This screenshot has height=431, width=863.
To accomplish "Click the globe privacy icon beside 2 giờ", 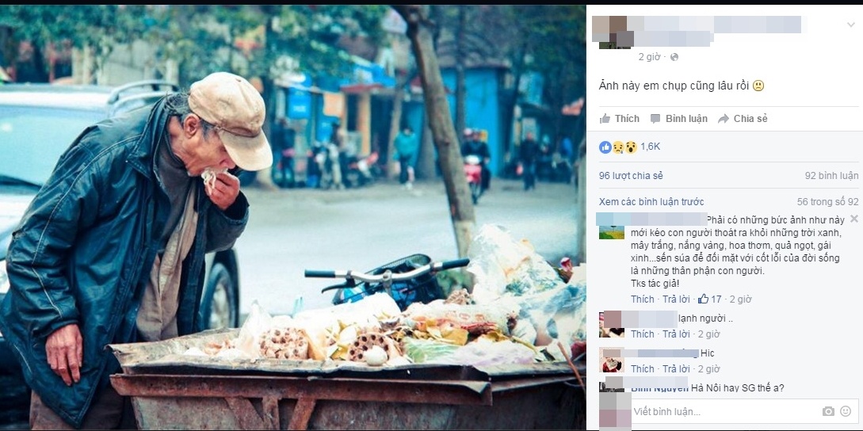I will tap(674, 57).
